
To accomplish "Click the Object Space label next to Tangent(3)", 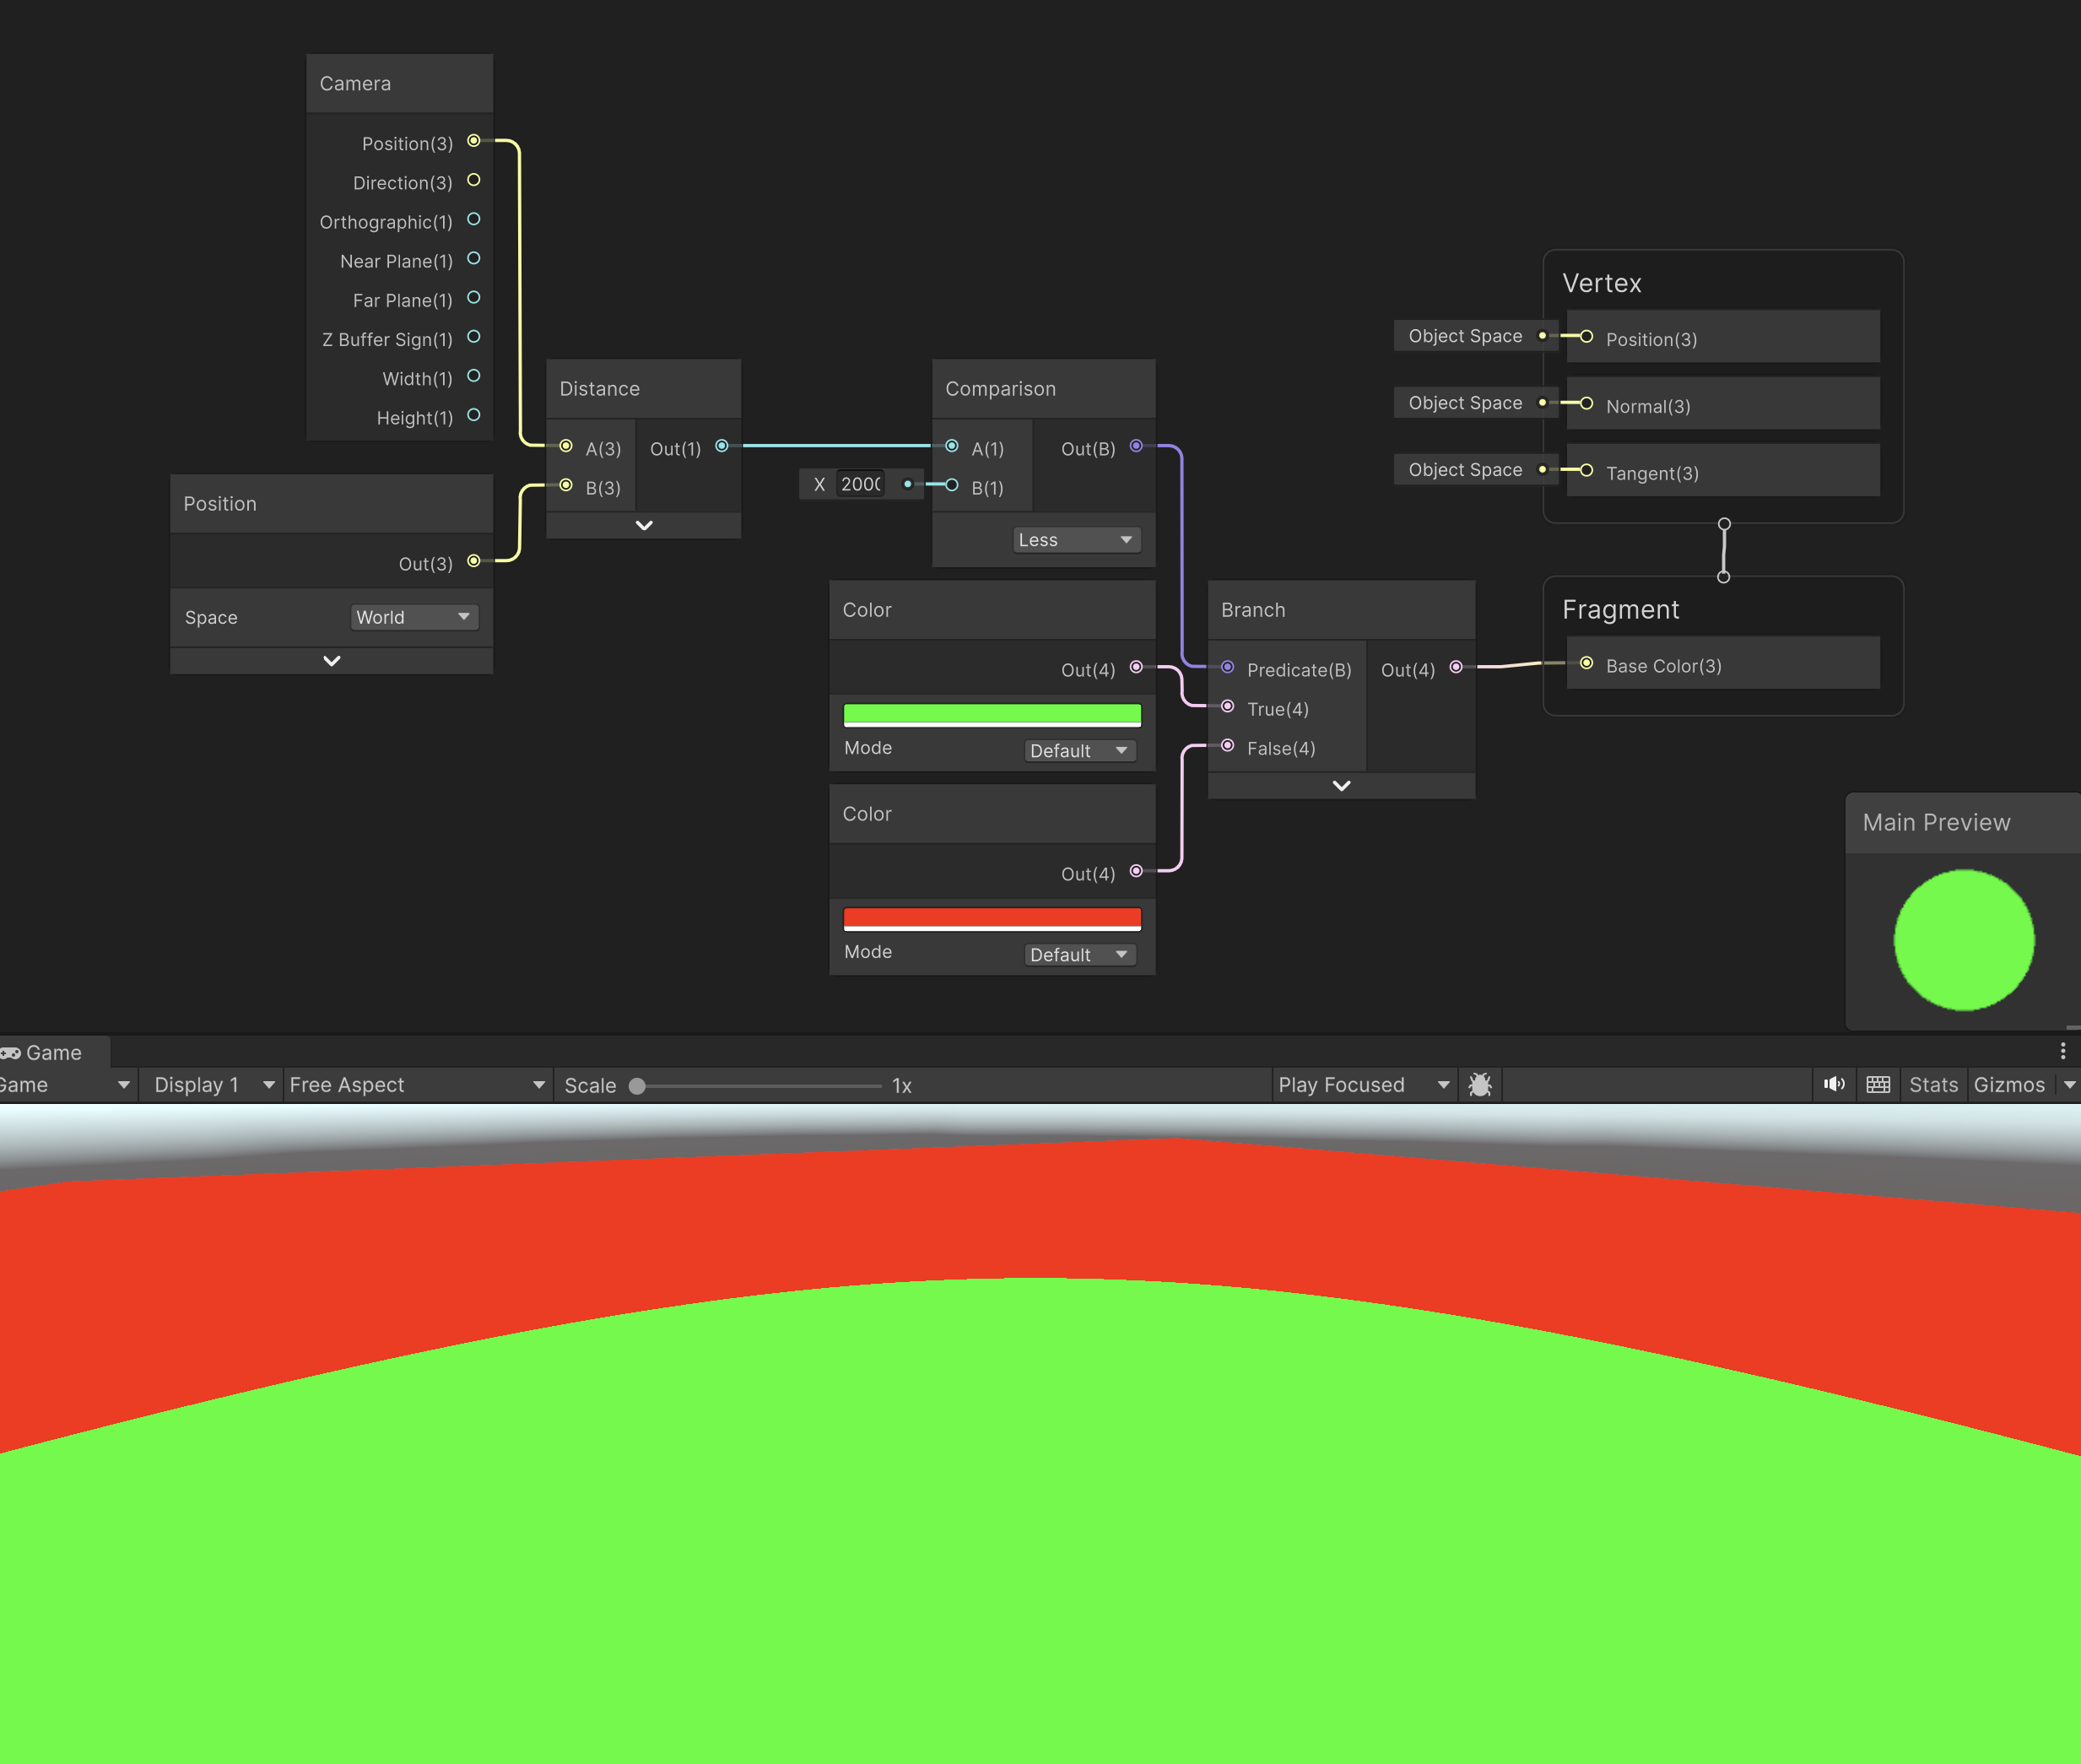I will (1466, 469).
